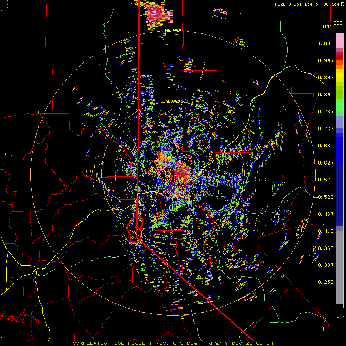Select the 0.307 legend value
Image resolution: width=346 pixels, height=346 pixels.
click(326, 265)
